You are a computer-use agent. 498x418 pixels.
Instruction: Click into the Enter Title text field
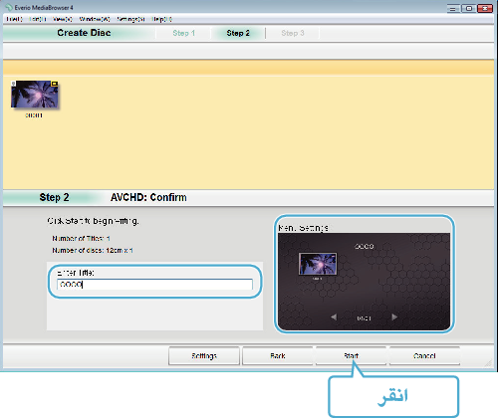(154, 285)
